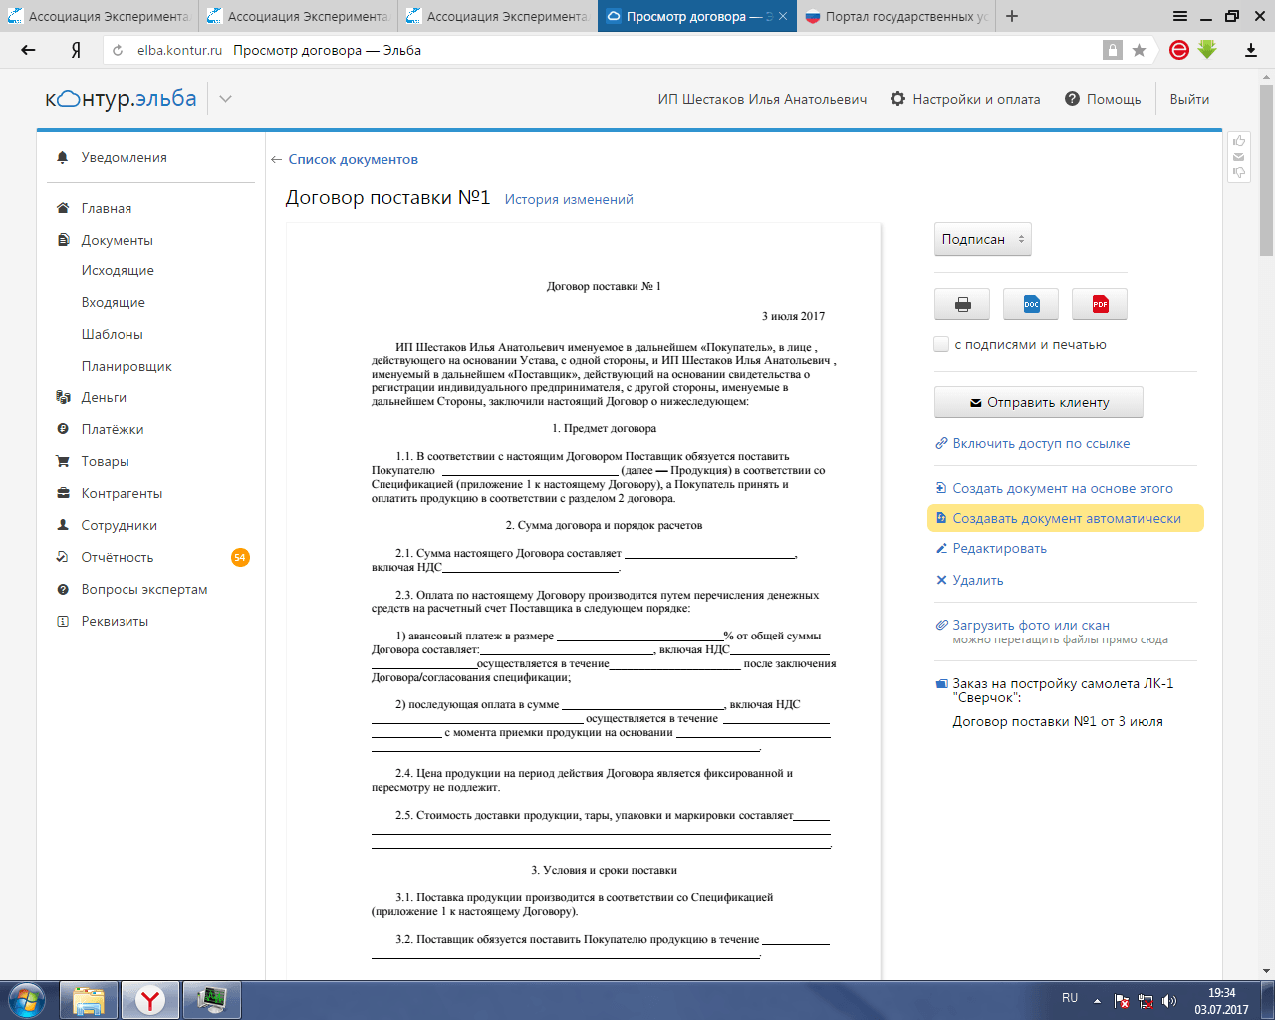Click the thumbs-up feedback icon

[x=1239, y=141]
